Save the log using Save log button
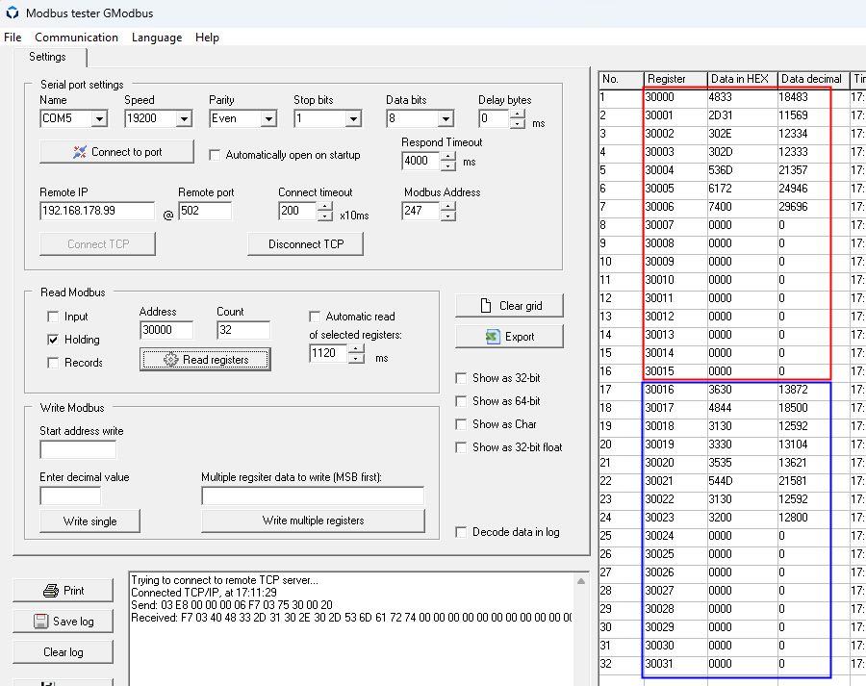 [x=63, y=622]
